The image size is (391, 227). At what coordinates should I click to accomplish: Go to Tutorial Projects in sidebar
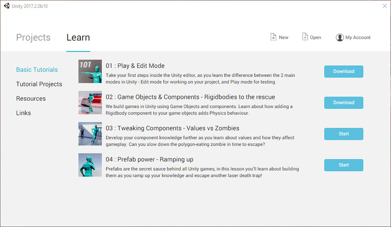click(x=39, y=84)
